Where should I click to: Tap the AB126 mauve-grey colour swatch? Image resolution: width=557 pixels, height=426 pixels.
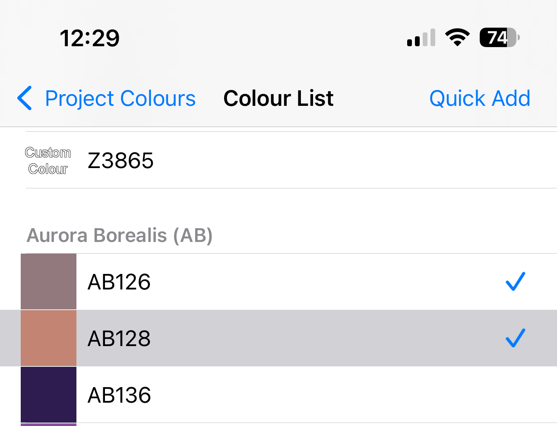48,281
